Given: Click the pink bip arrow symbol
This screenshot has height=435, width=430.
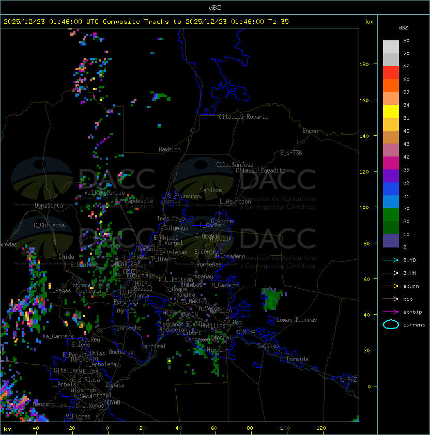Looking at the screenshot, I should (391, 299).
